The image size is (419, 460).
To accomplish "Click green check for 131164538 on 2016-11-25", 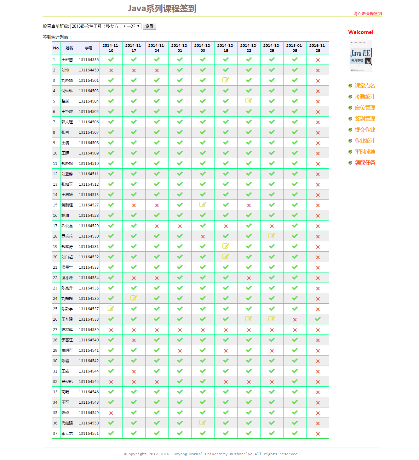I will tap(318, 319).
